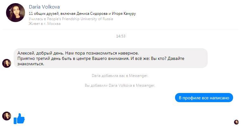Screen dimensions: 241x128
Task: Click the small avatar next to the thumbs-up
Action: click(x=7, y=116)
